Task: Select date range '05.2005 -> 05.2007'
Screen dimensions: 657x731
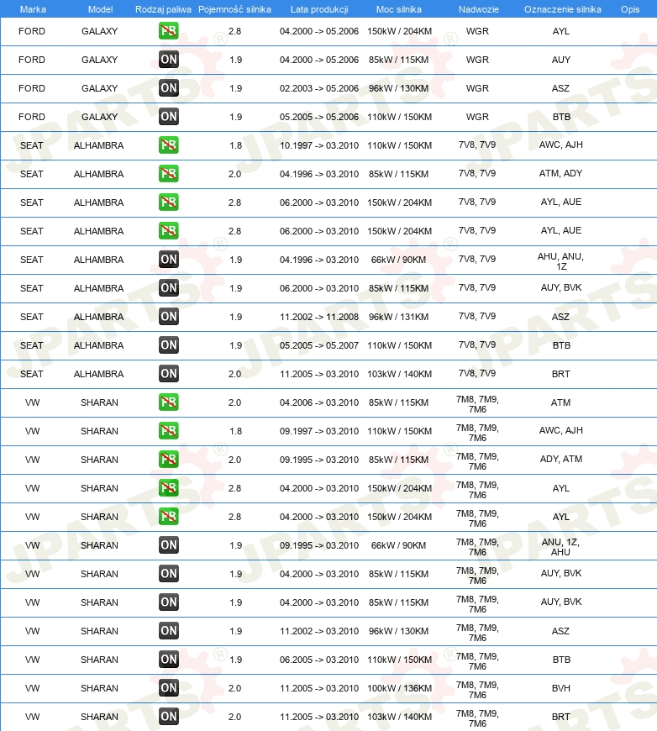Action: click(x=319, y=345)
